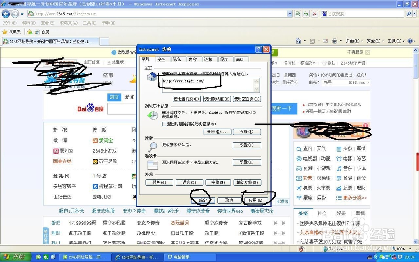419x262 pixels.
Task: Dismiss the 不再提示 notification close icon
Action: [x=368, y=52]
